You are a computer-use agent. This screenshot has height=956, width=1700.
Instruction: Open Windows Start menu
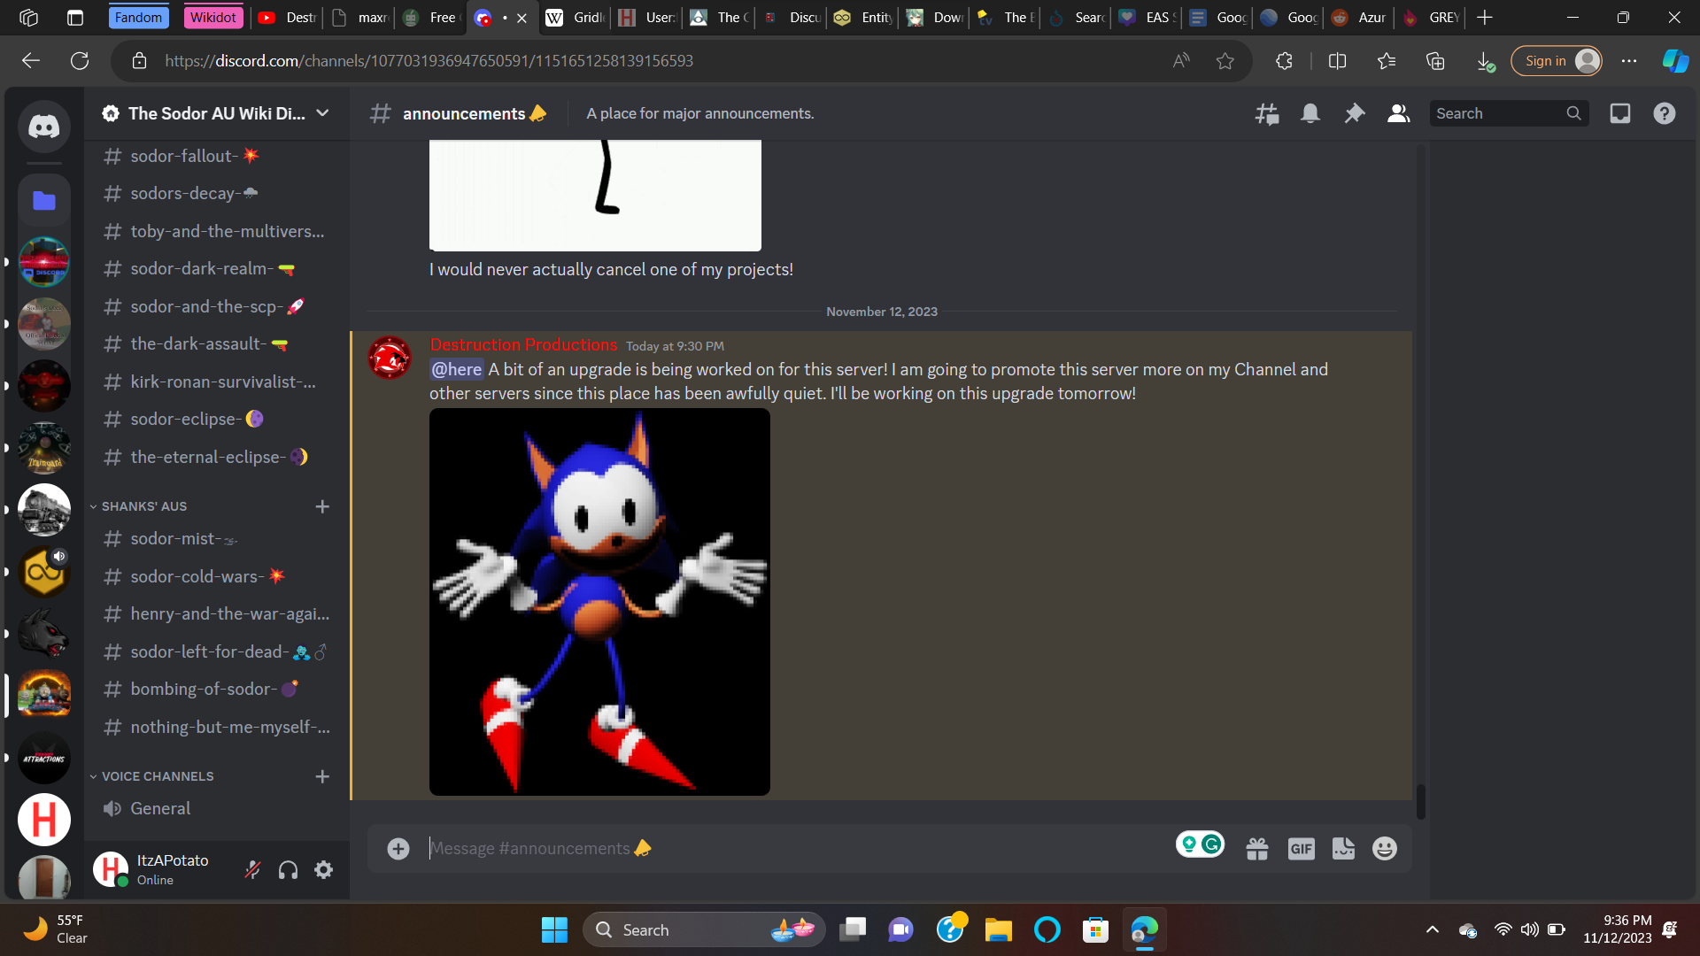click(554, 929)
